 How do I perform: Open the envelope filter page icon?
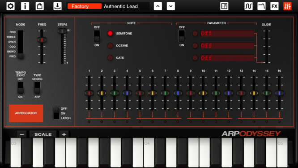coord(261,6)
